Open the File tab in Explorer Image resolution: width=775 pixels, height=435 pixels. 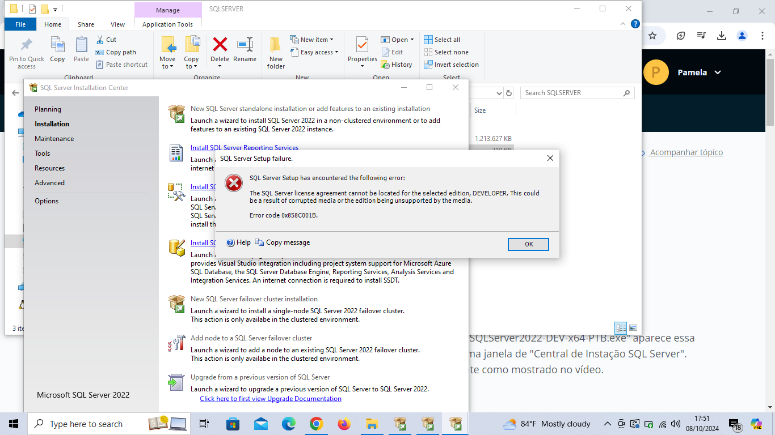(x=20, y=24)
